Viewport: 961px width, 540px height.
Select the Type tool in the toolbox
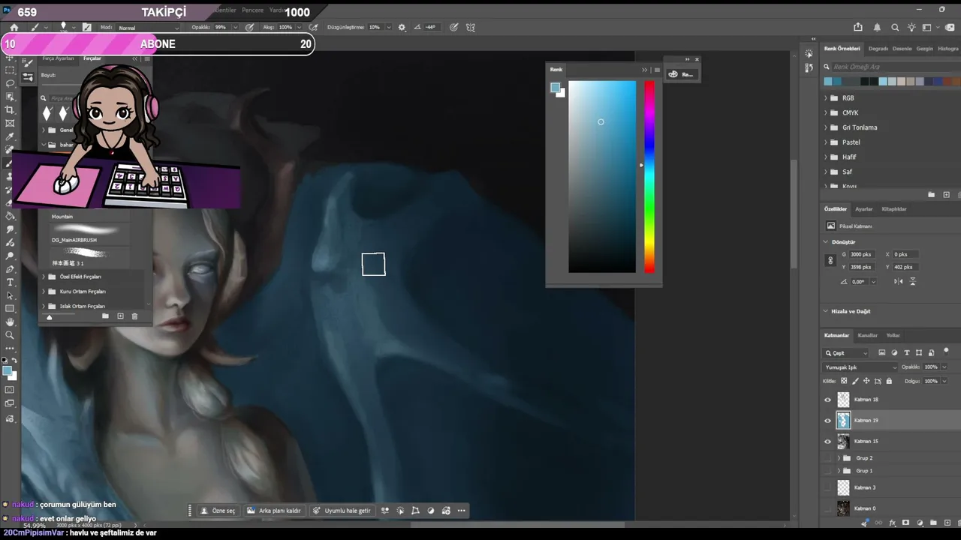pos(10,282)
